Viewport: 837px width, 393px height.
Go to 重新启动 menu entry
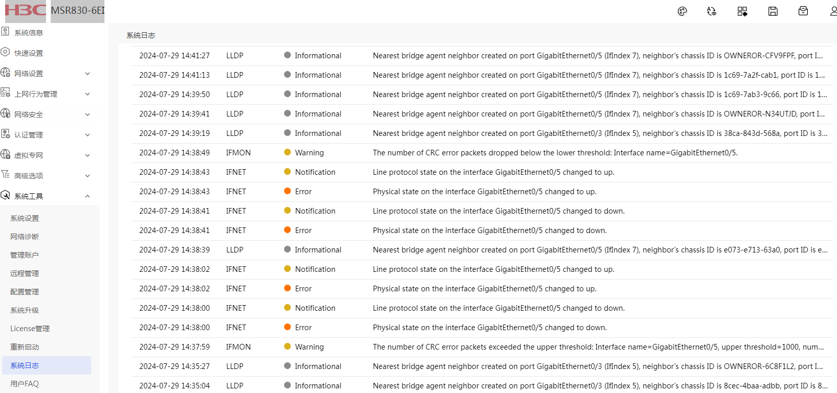(25, 347)
